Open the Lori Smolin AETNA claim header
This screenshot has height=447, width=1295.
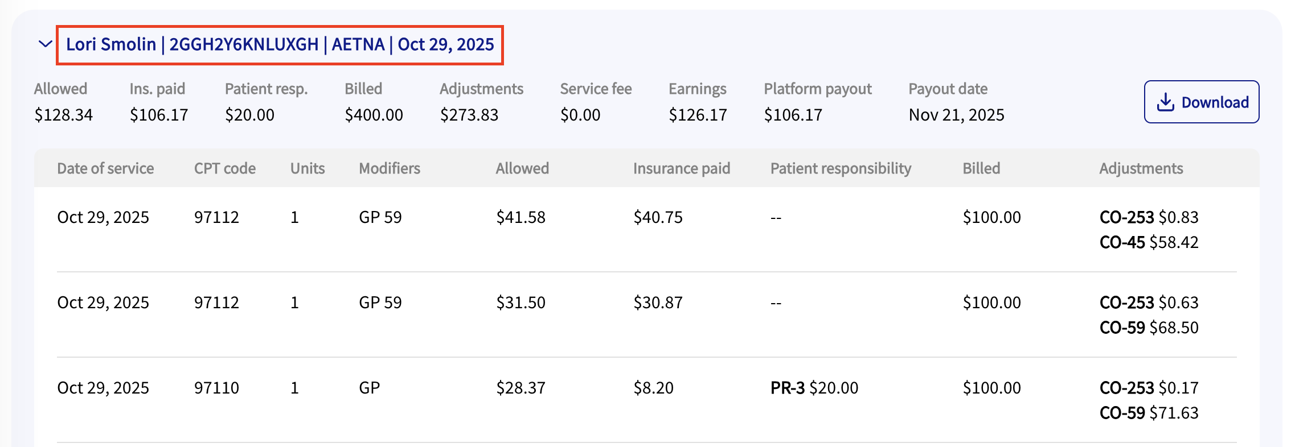click(x=280, y=44)
